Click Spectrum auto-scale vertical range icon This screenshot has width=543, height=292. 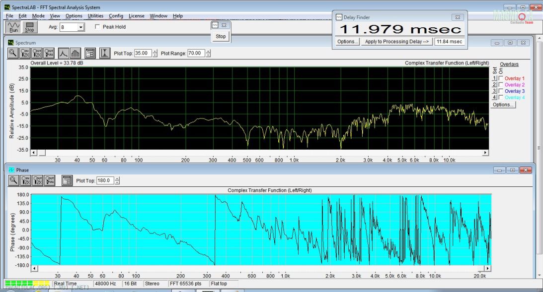[105, 53]
